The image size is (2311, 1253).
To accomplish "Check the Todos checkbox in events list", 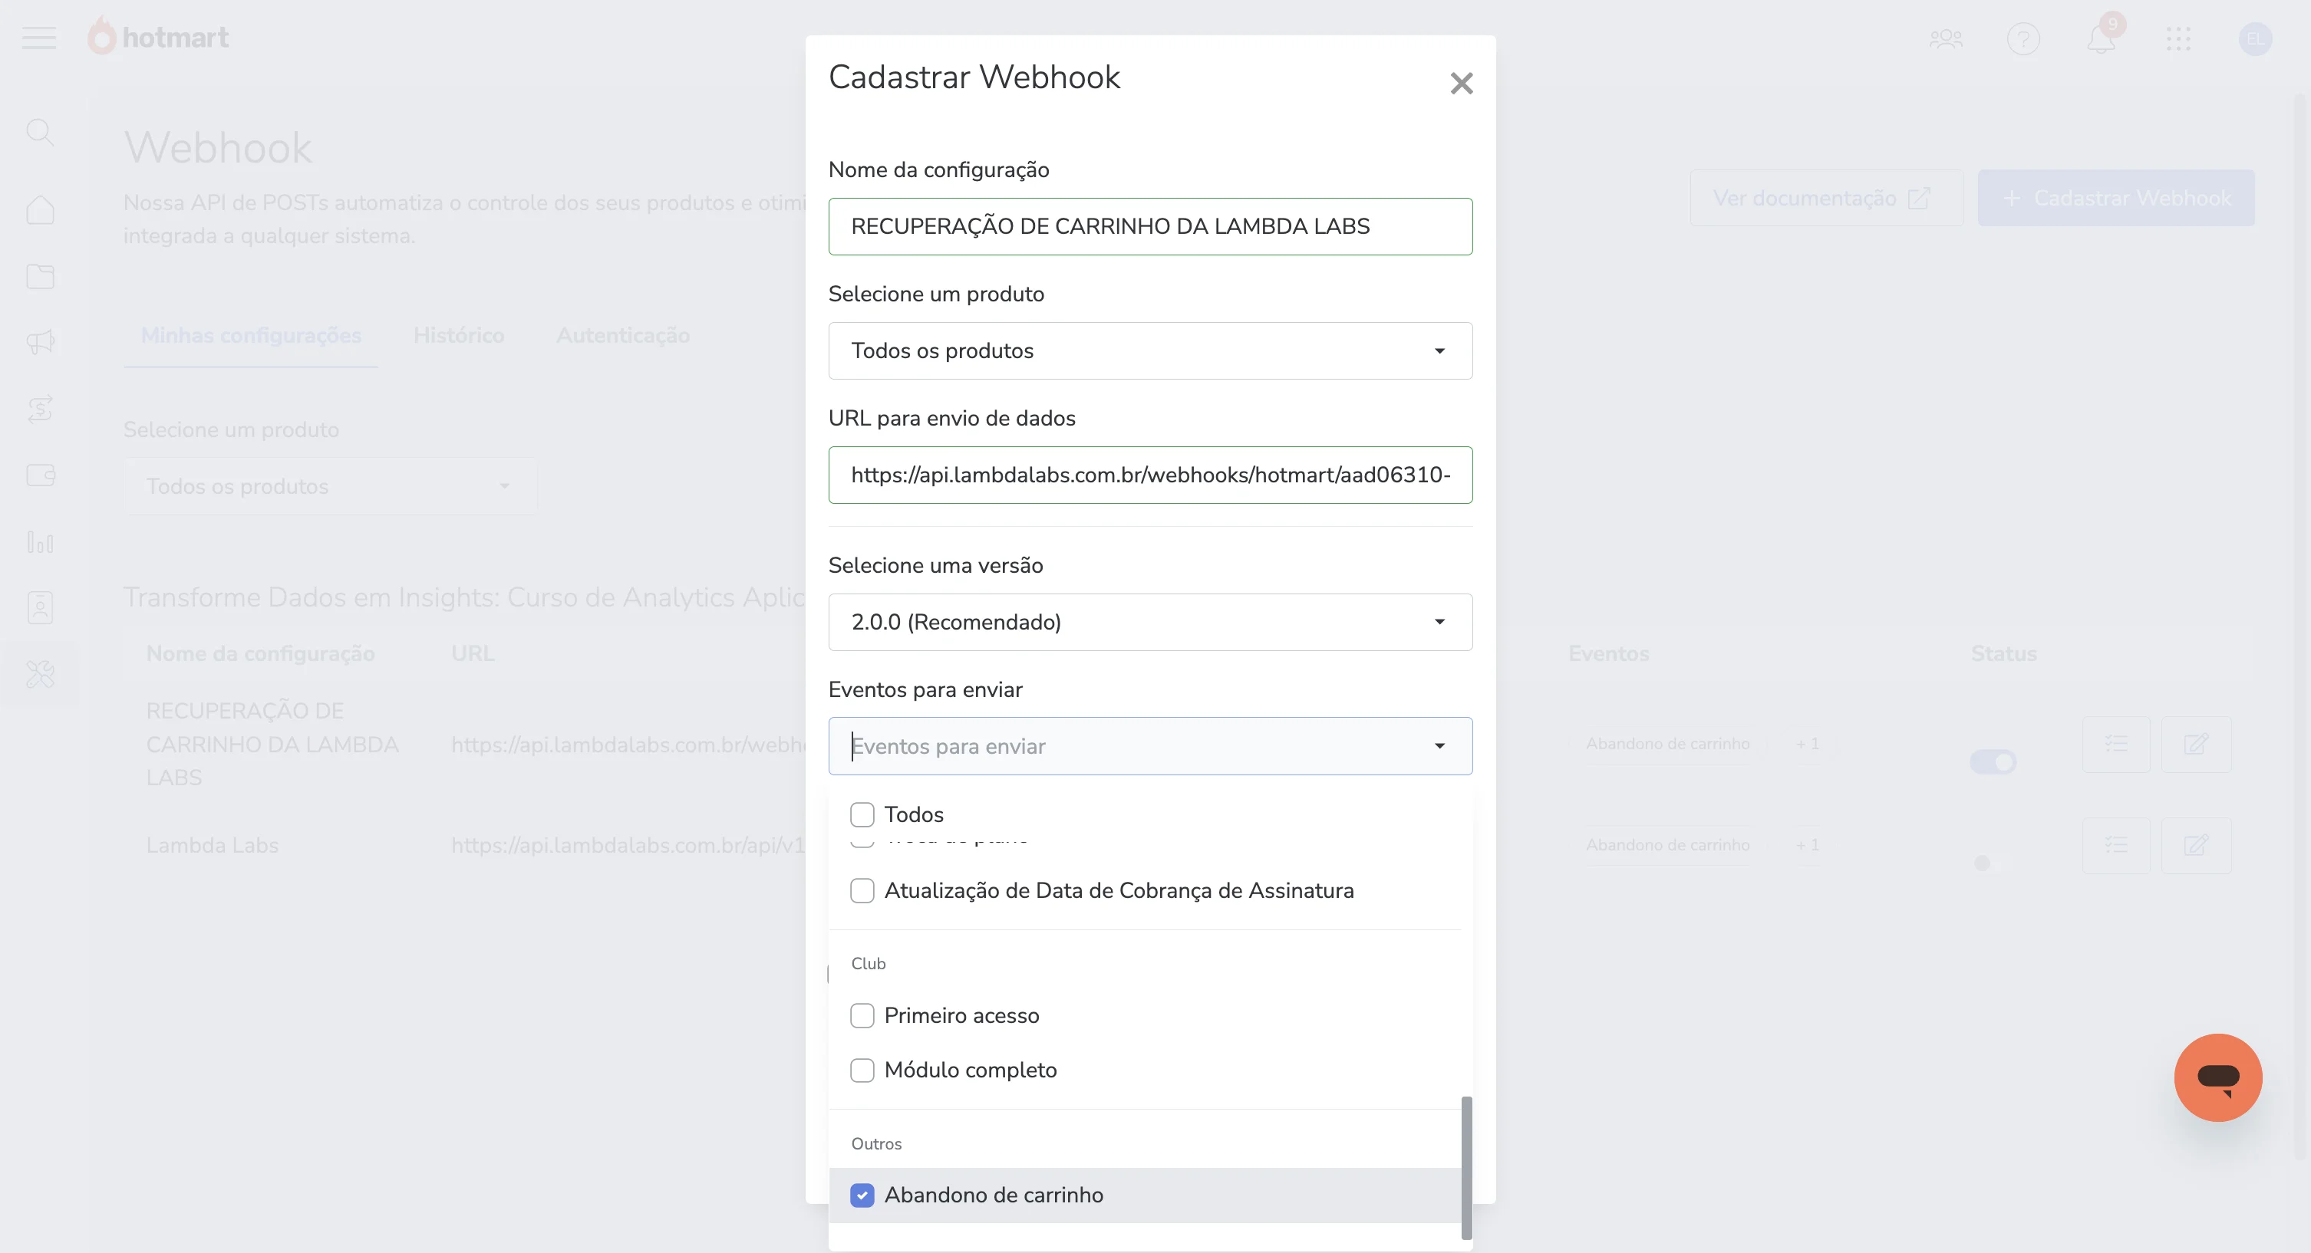I will [x=862, y=813].
